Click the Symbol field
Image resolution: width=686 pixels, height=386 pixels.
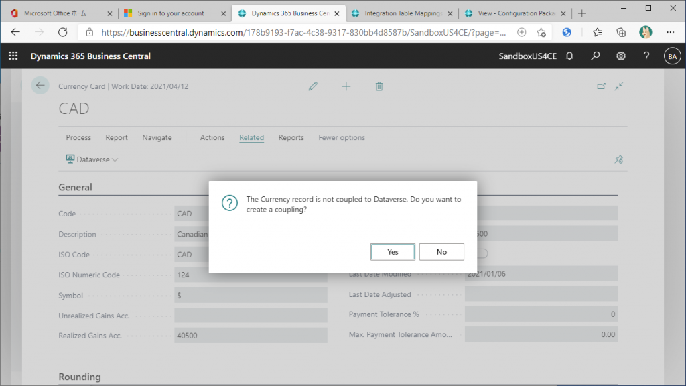click(x=251, y=295)
